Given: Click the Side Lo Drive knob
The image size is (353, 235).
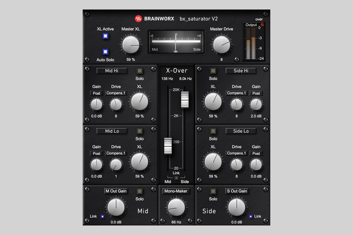Looking at the screenshot, I should tap(236, 164).
